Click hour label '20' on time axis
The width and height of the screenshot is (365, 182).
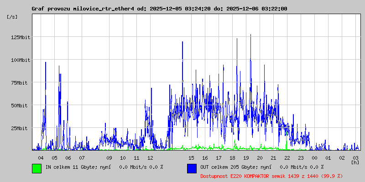click(x=260, y=158)
